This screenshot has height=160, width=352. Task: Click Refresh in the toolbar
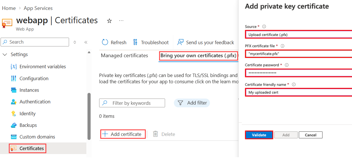(114, 42)
